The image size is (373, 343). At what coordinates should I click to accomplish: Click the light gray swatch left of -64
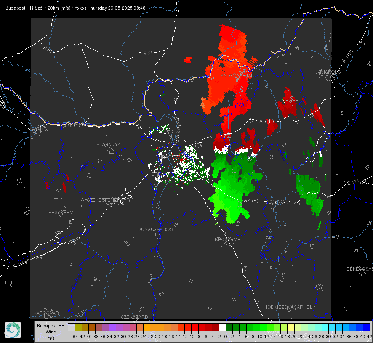click(71, 327)
